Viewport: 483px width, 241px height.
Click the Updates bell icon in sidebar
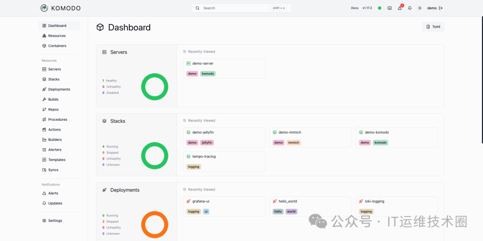click(x=44, y=203)
